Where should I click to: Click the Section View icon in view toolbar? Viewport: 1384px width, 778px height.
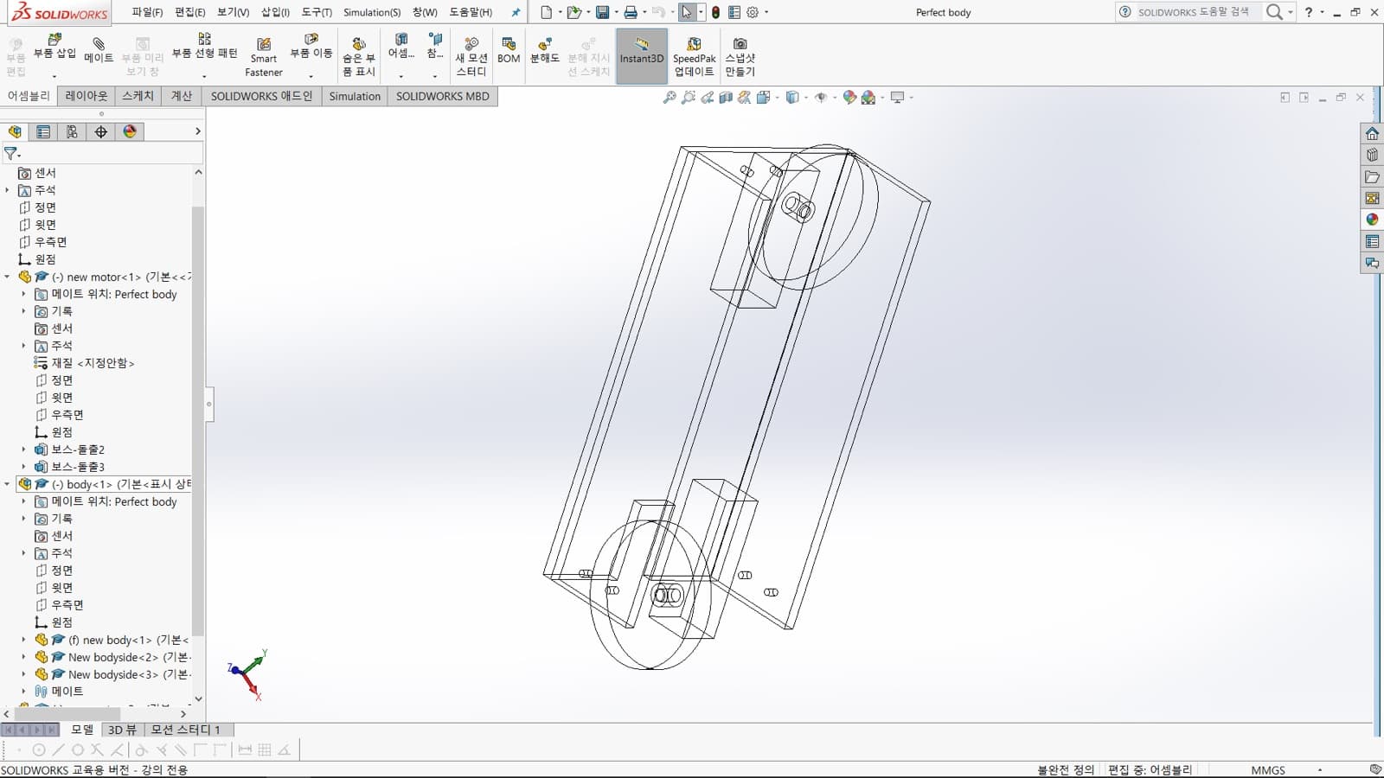click(x=726, y=98)
